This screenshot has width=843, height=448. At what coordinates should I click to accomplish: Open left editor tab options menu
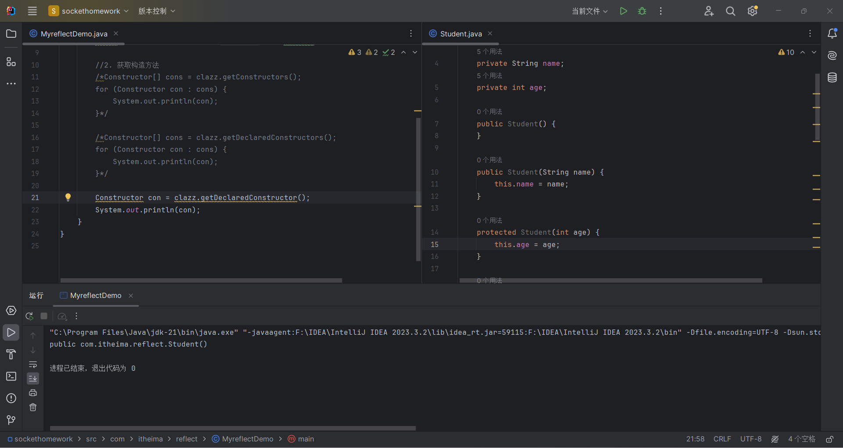(x=411, y=33)
